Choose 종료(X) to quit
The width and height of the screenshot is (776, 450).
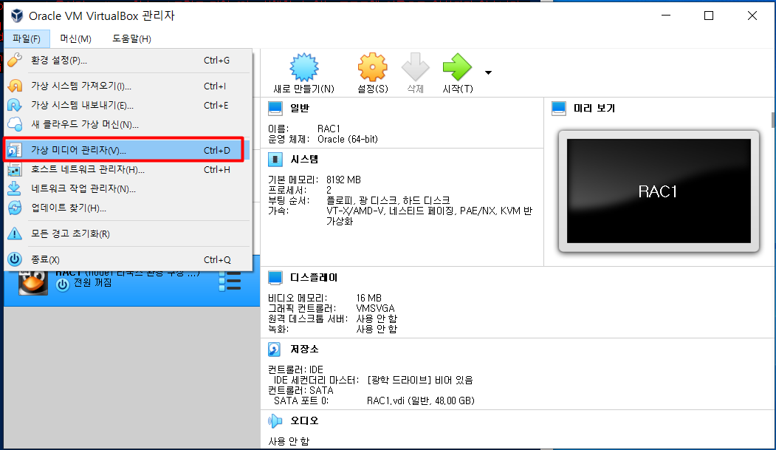point(127,259)
